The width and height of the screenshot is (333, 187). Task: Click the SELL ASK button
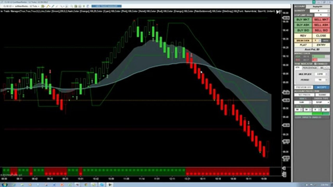pyautogui.click(x=321, y=25)
